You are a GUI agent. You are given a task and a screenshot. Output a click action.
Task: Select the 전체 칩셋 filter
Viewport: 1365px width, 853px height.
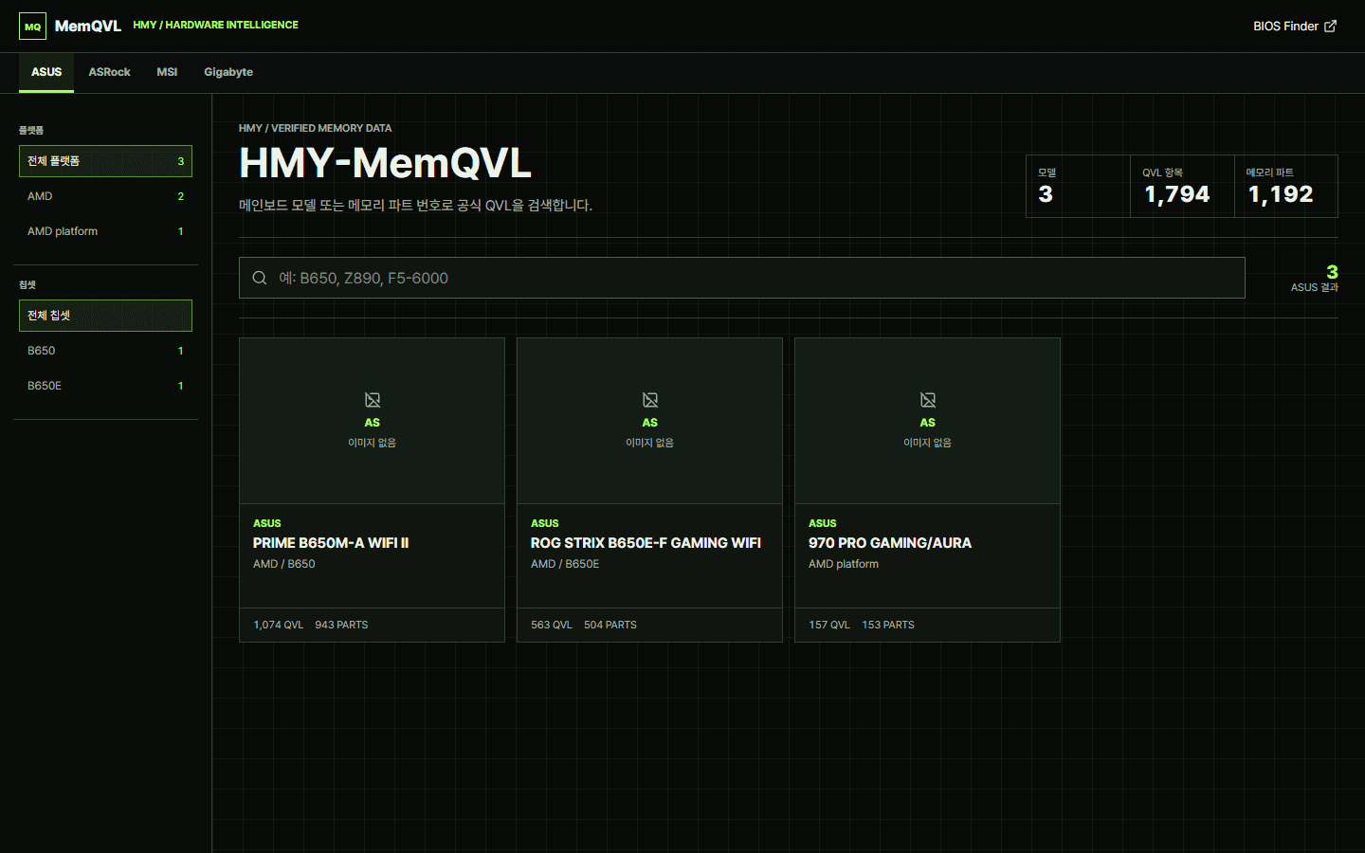click(x=105, y=316)
